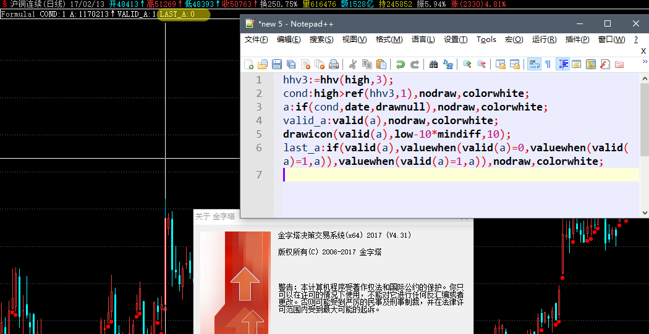Click the Open file folder icon
Screen dimensions: 649x334
[x=263, y=64]
